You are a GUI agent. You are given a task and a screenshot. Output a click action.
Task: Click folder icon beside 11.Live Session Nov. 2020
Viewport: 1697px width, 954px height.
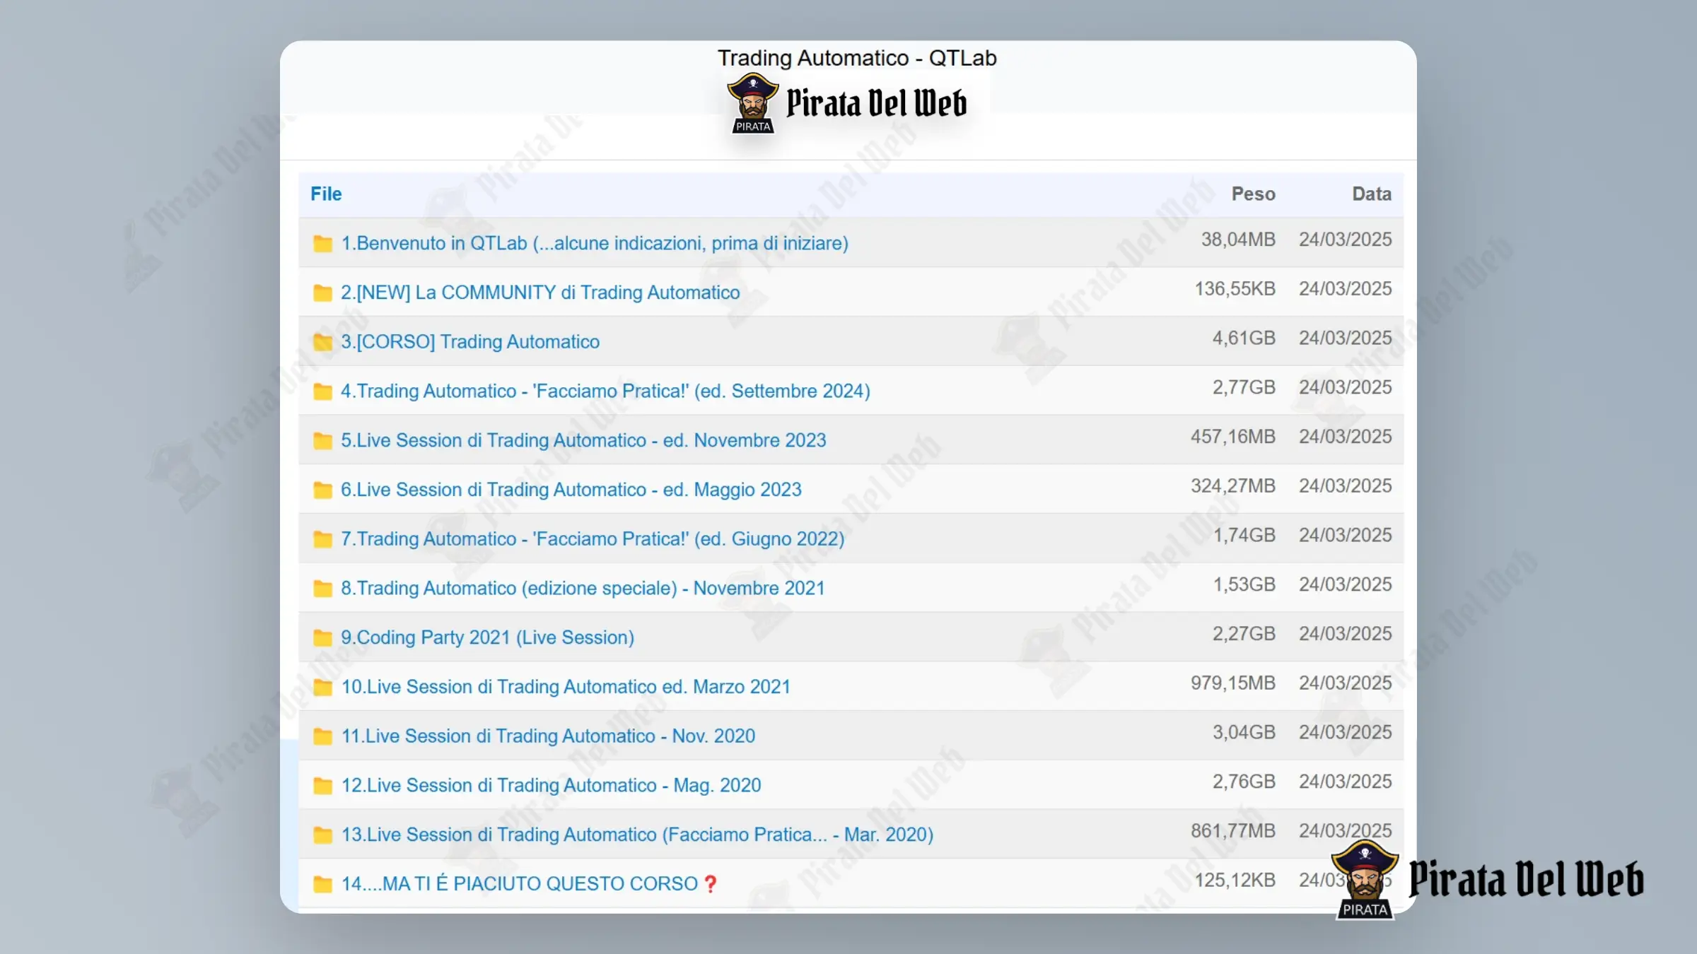point(322,736)
